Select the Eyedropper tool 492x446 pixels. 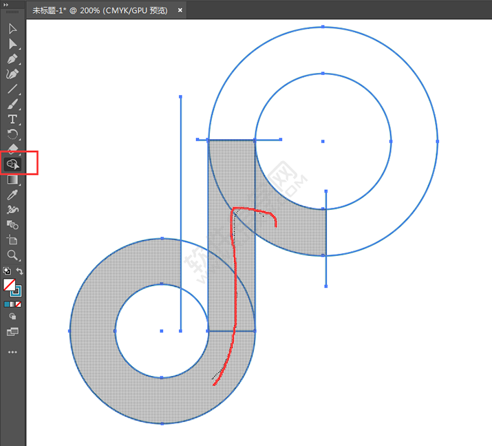[12, 195]
